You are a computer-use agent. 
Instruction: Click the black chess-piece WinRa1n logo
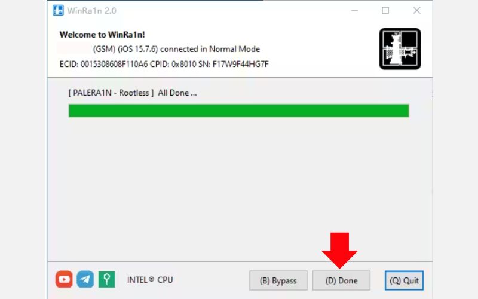coord(400,49)
